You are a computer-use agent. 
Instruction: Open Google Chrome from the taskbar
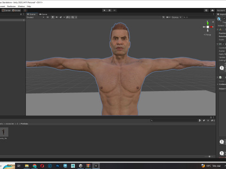point(34,166)
